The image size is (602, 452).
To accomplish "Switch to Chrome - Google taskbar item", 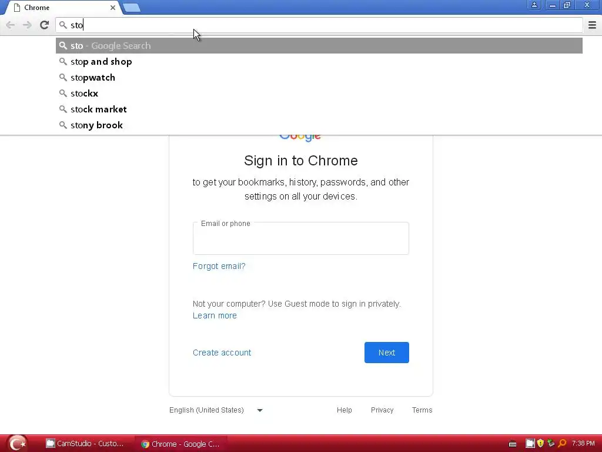I will click(180, 444).
